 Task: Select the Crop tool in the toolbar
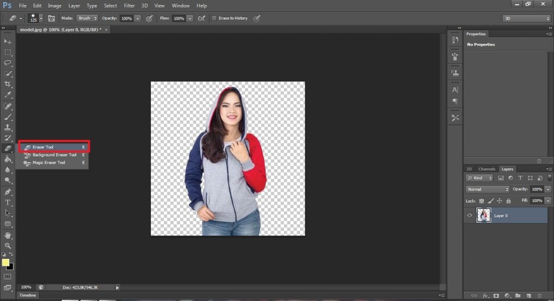tap(8, 84)
